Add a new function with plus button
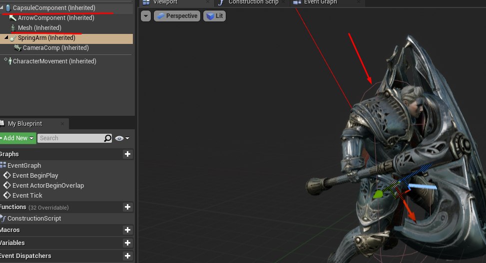The height and width of the screenshot is (263, 486). click(127, 207)
